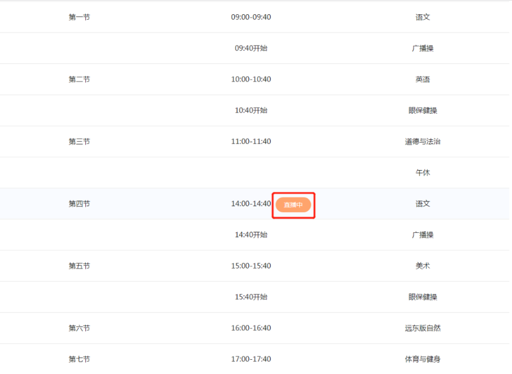Select the 午休 lunch break cell

pyautogui.click(x=423, y=172)
